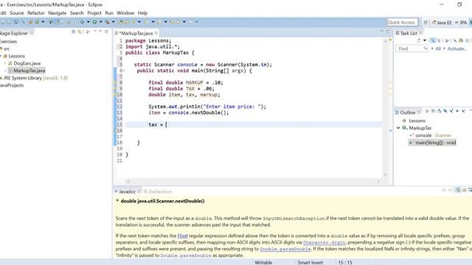
Task: Click the Float link in Javadoc text
Action: (182, 236)
